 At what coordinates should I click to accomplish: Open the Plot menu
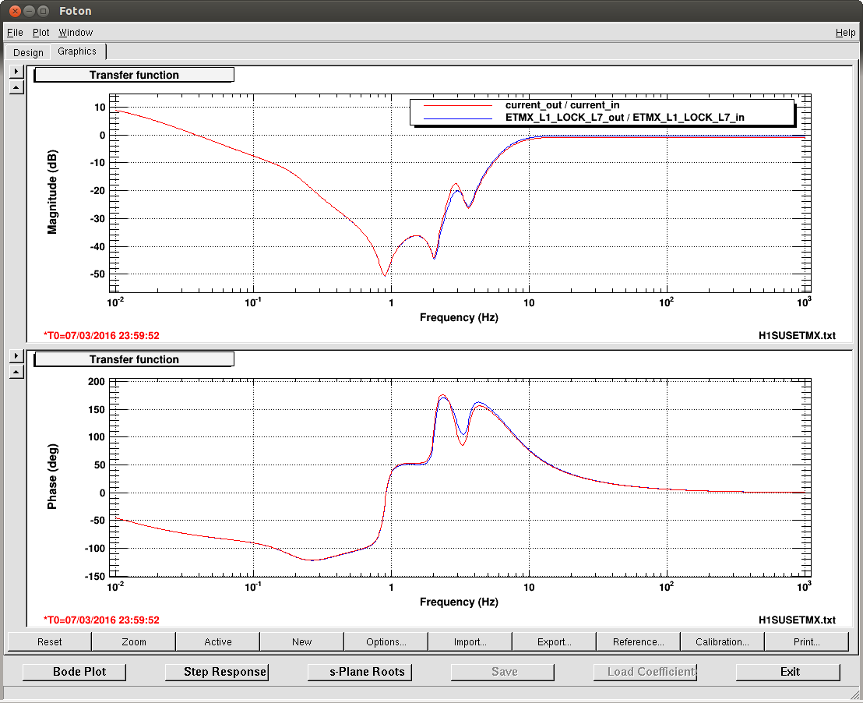[x=41, y=33]
